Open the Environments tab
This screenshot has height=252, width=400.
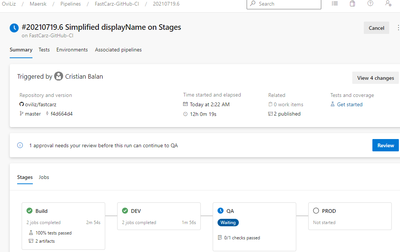coord(72,50)
